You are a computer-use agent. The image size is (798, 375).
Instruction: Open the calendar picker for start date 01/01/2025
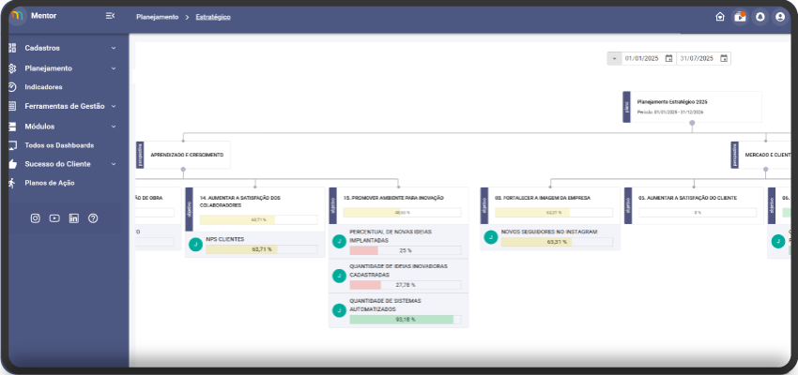click(x=668, y=58)
